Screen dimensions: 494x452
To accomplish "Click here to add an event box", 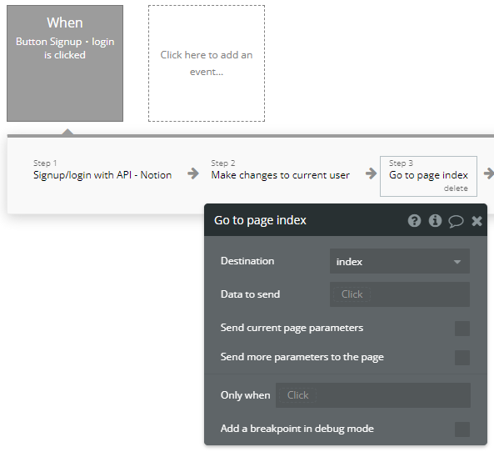I will pyautogui.click(x=207, y=63).
